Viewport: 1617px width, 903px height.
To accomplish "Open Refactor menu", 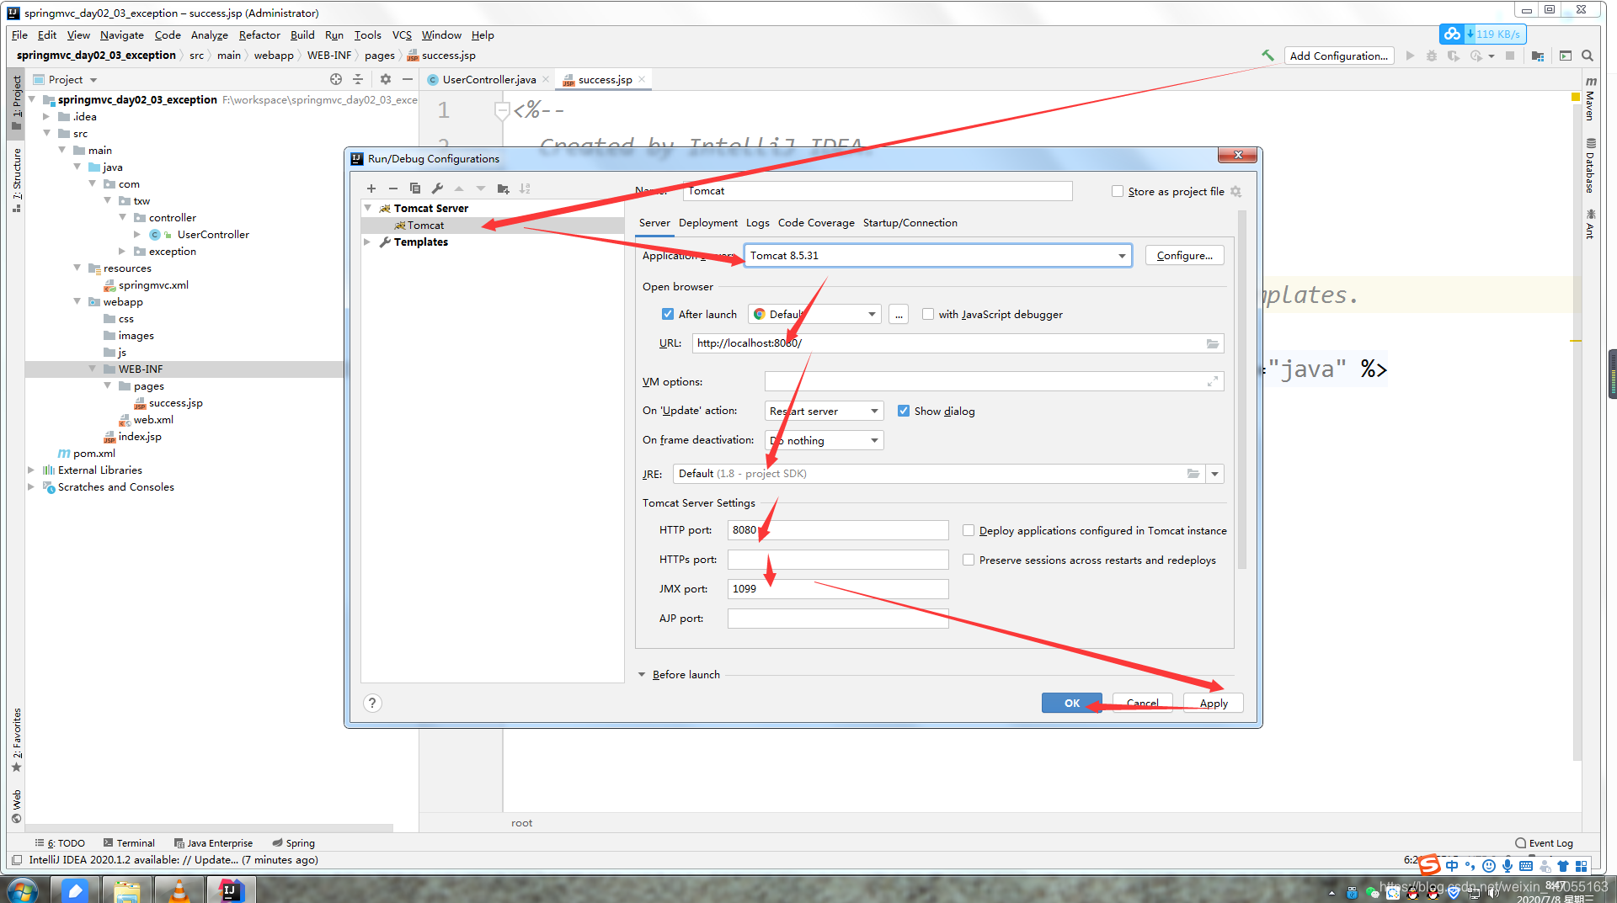I will 259,35.
